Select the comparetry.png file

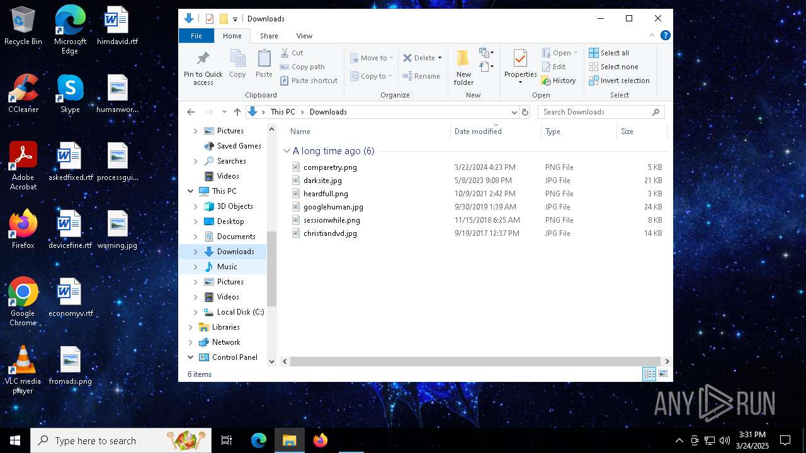(330, 167)
